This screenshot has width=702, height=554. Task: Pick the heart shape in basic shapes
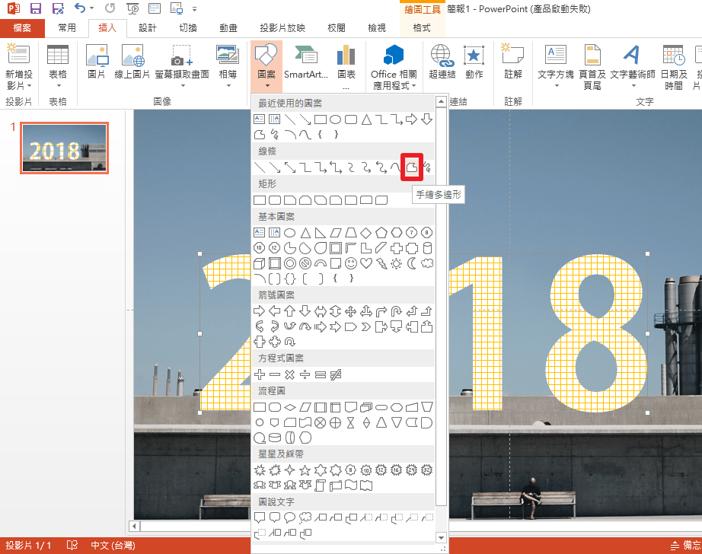coord(366,263)
